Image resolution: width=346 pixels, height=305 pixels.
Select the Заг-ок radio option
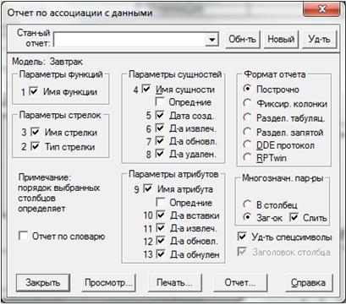tap(247, 217)
